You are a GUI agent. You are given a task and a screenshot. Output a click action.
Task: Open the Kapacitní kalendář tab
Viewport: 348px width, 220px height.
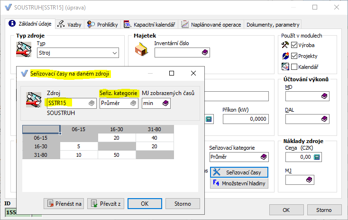(149, 25)
